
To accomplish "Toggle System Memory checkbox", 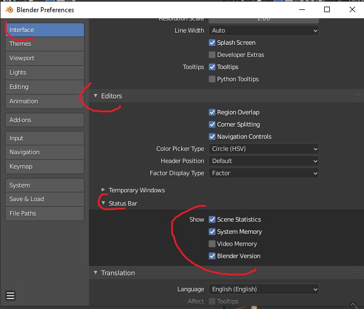I will coord(212,232).
